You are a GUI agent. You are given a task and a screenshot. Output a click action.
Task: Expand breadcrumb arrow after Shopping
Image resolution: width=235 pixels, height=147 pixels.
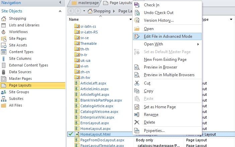tap(114, 11)
